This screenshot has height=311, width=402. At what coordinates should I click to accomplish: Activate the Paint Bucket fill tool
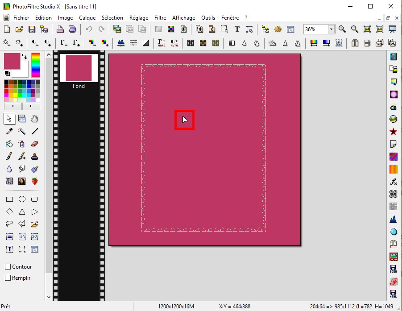click(9, 144)
